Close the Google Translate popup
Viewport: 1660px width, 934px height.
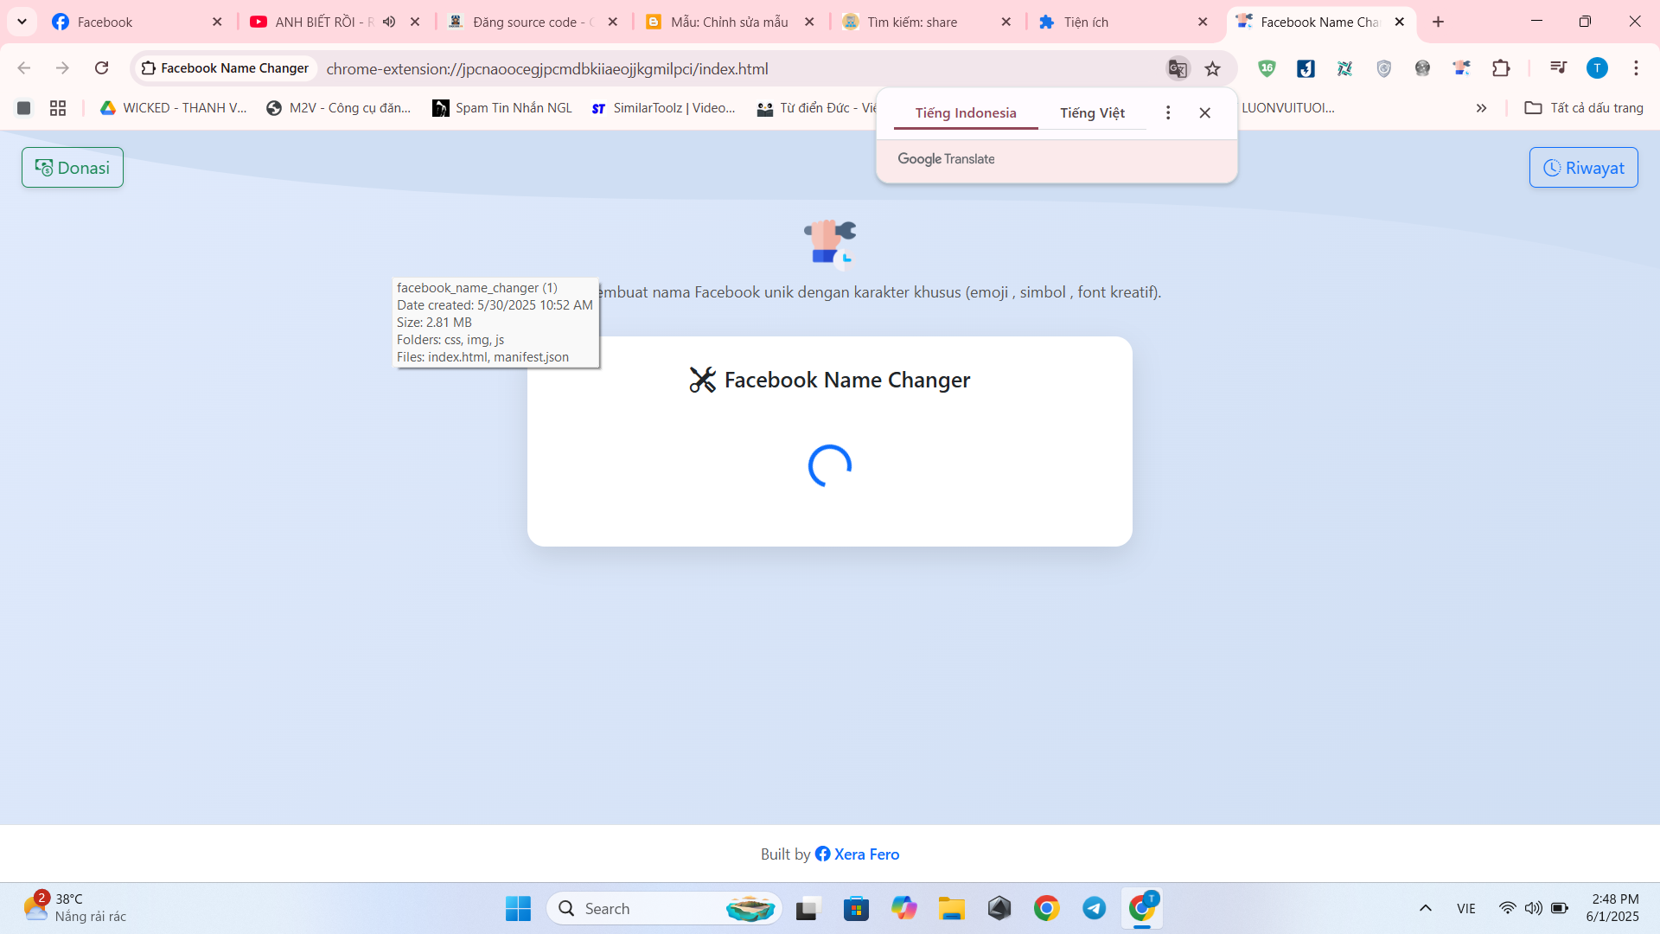click(1204, 113)
